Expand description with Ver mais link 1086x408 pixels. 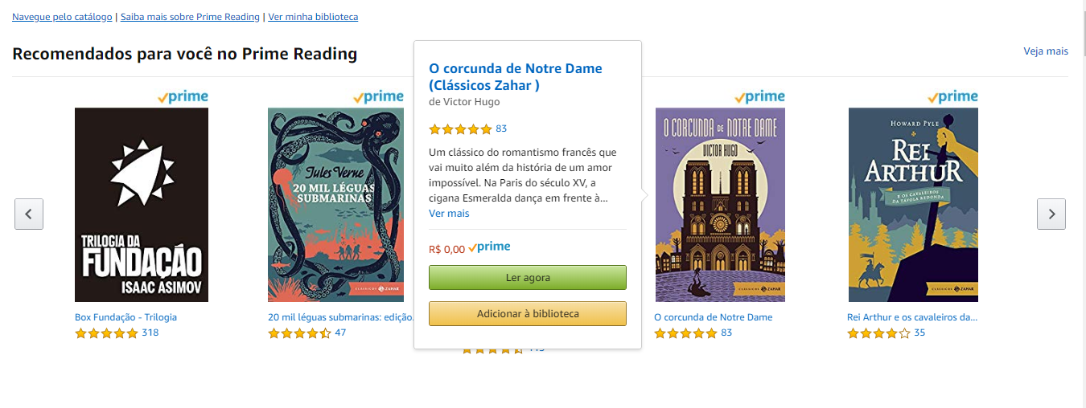449,214
